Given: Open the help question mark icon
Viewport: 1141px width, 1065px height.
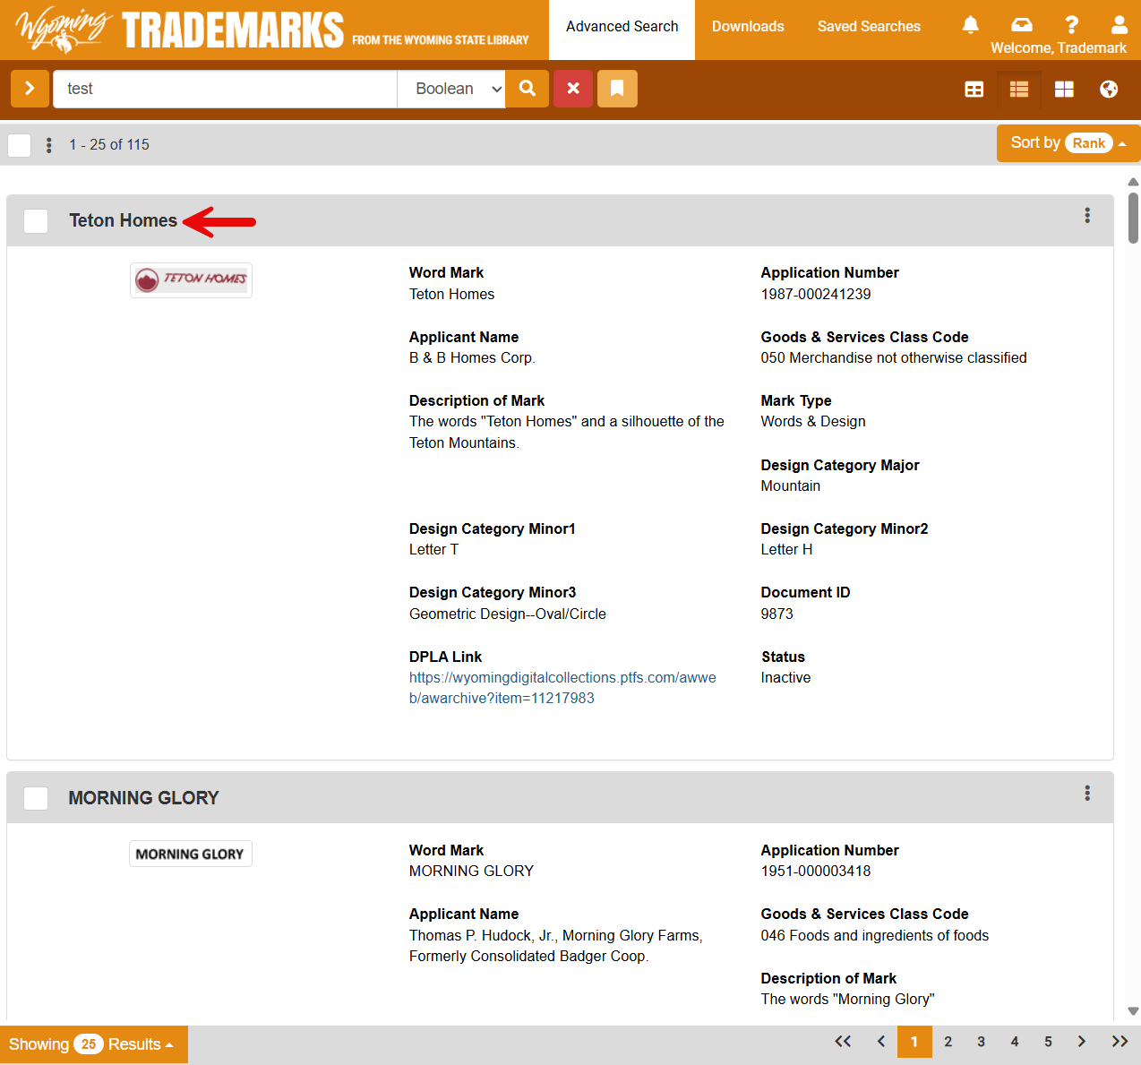Looking at the screenshot, I should (1071, 24).
